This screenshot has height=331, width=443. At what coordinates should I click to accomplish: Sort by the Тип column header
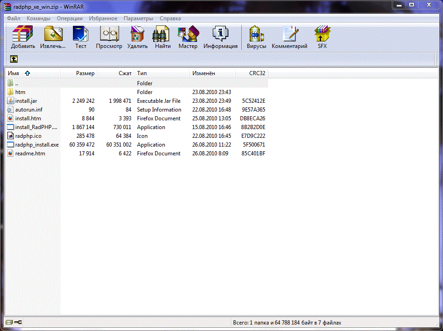point(162,73)
